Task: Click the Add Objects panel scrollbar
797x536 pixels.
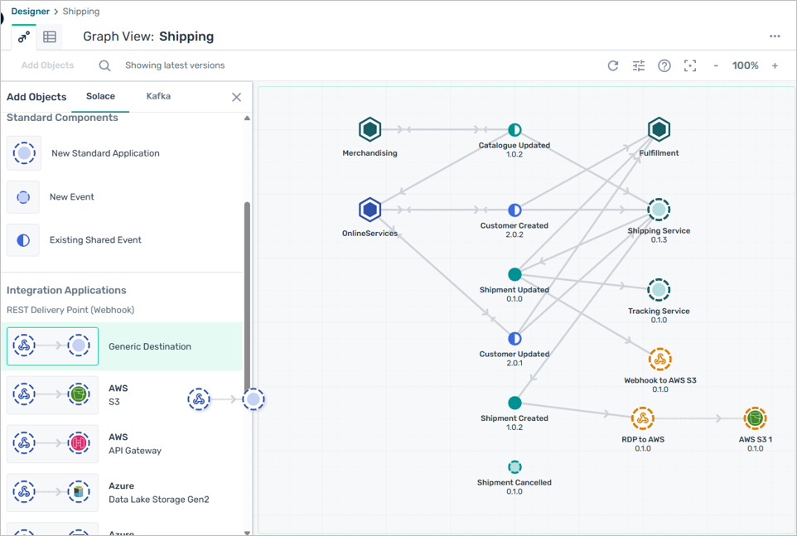Action: tap(247, 290)
